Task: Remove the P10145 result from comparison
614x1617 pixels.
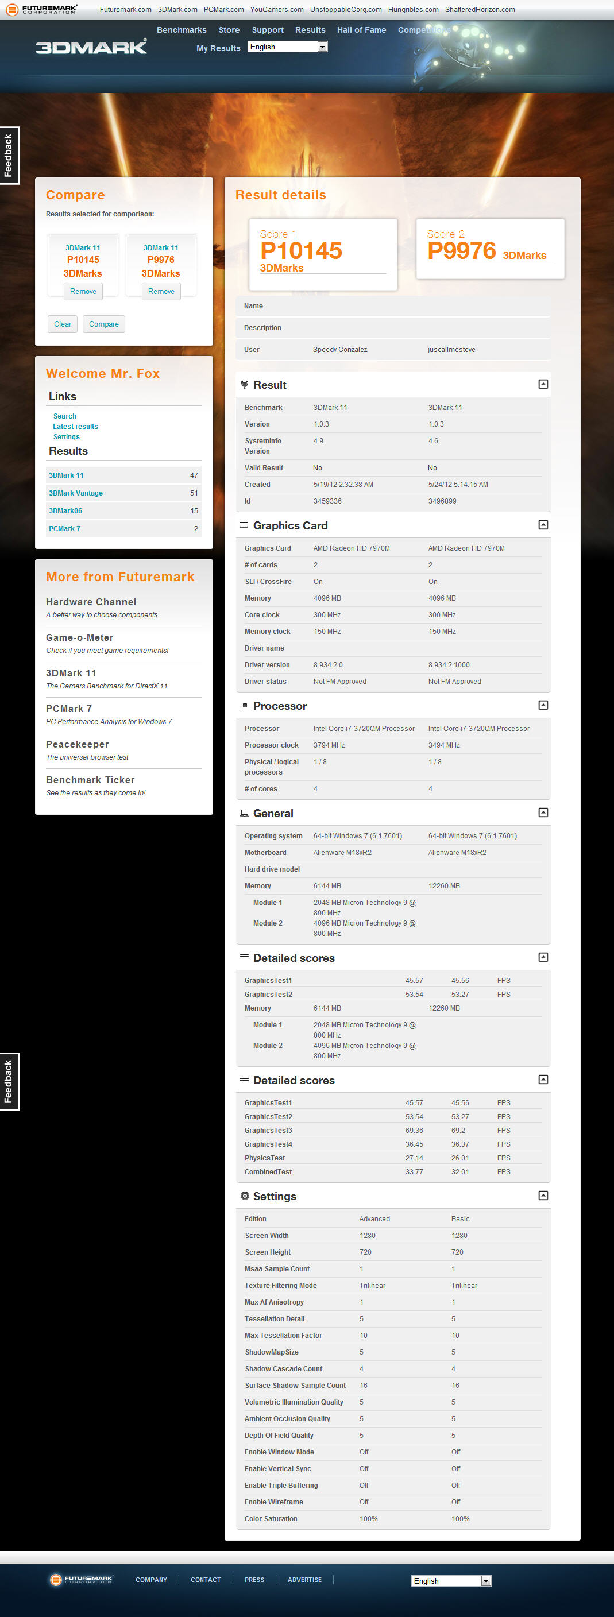Action: (x=83, y=291)
